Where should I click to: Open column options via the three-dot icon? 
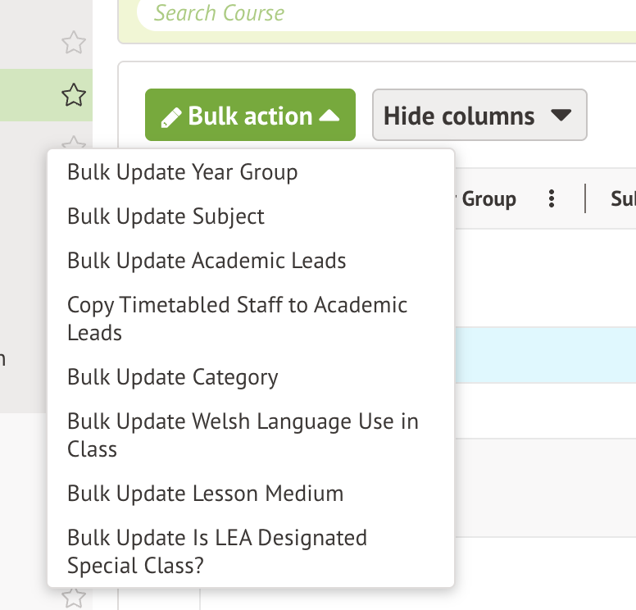(552, 198)
